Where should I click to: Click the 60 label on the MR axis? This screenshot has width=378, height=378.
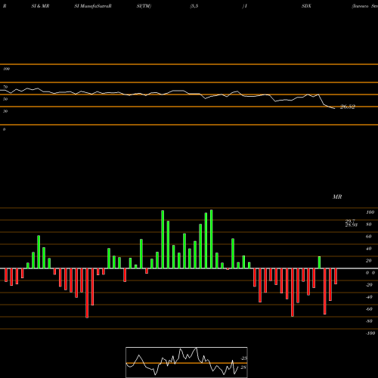coord(369,237)
